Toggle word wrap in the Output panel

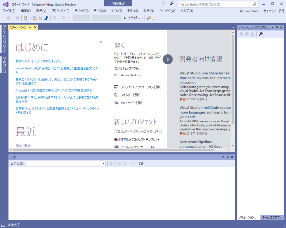tap(141, 163)
